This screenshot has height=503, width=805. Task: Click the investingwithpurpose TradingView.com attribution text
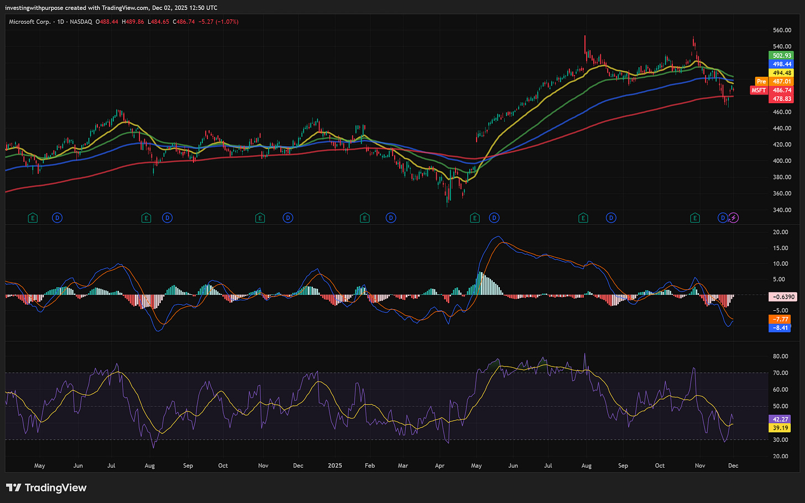111,8
